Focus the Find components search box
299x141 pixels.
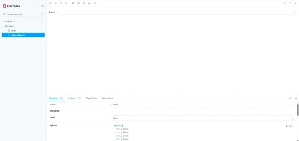click(x=23, y=14)
